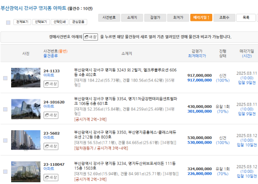258x184 pixels.
Task: Click red note 임차권등기 / 공시가격 3억~4억
Action: 101,148
